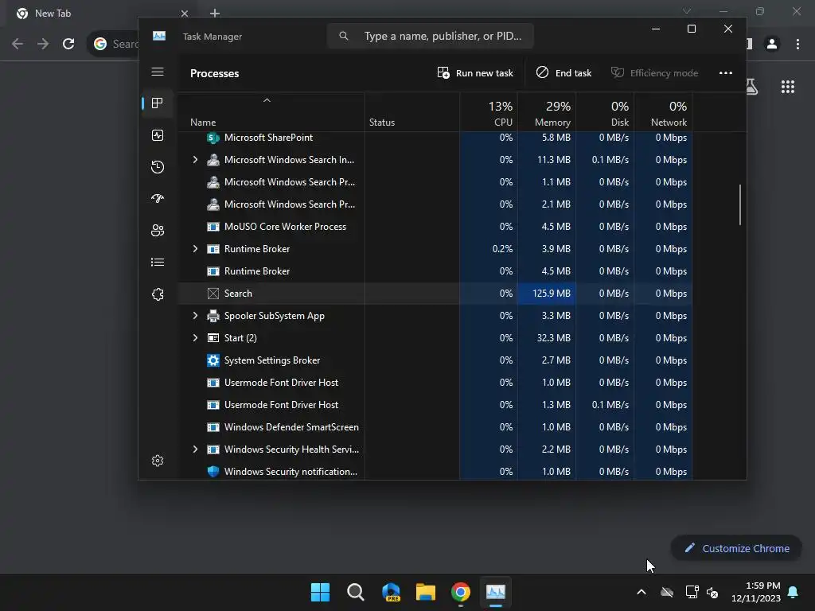Open the Users page icon in sidebar

click(x=158, y=230)
